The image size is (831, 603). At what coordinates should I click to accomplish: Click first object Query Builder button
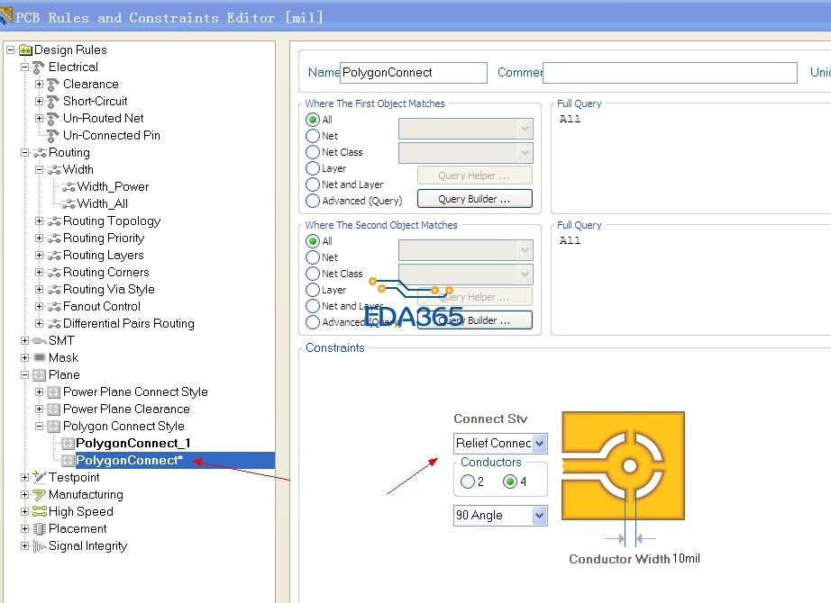(475, 199)
